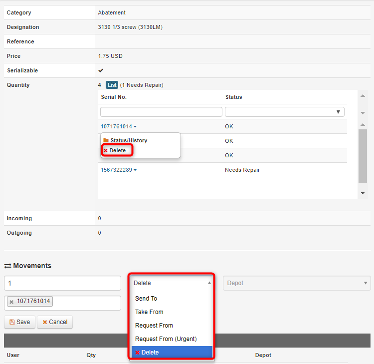Click the Serial No. filter input field

tap(161, 112)
